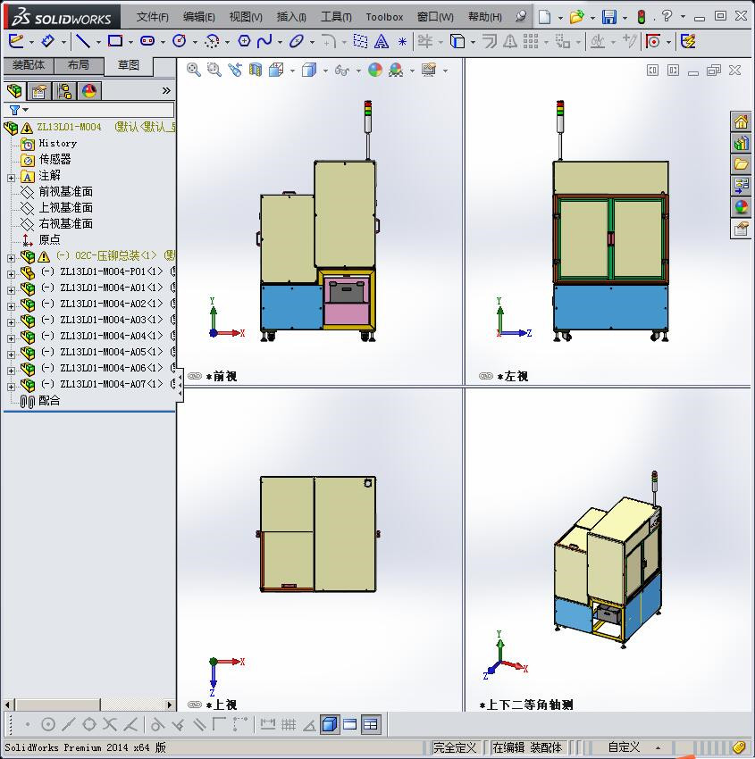
Task: Click the Rebuild traffic light icon
Action: pos(642,17)
